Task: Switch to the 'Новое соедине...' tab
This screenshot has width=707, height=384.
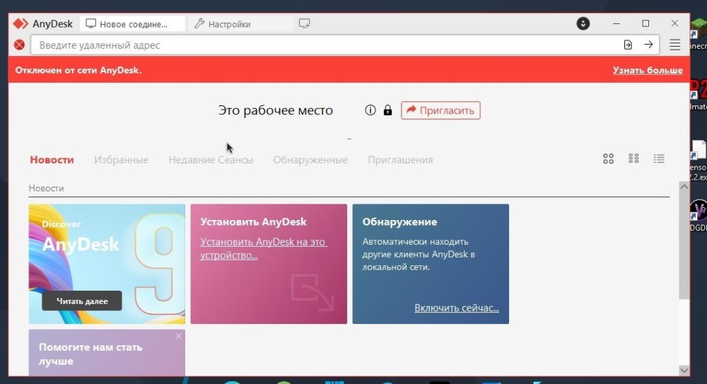Action: click(x=133, y=24)
